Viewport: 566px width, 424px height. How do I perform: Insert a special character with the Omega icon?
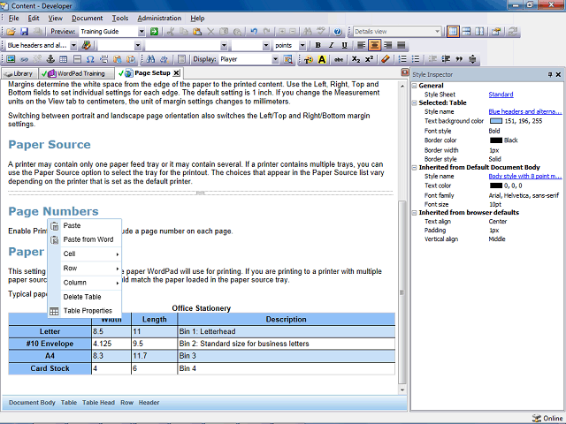(90, 59)
